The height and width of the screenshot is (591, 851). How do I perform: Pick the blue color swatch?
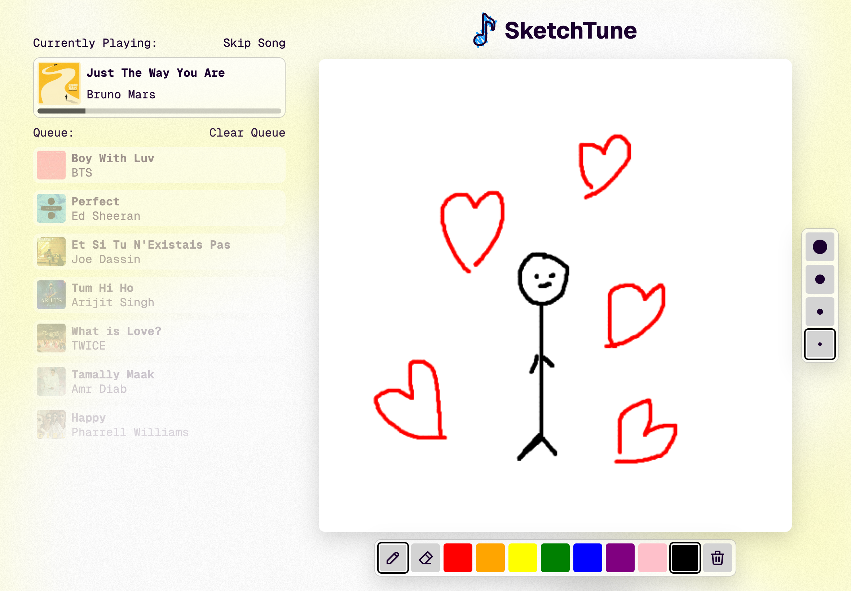587,558
